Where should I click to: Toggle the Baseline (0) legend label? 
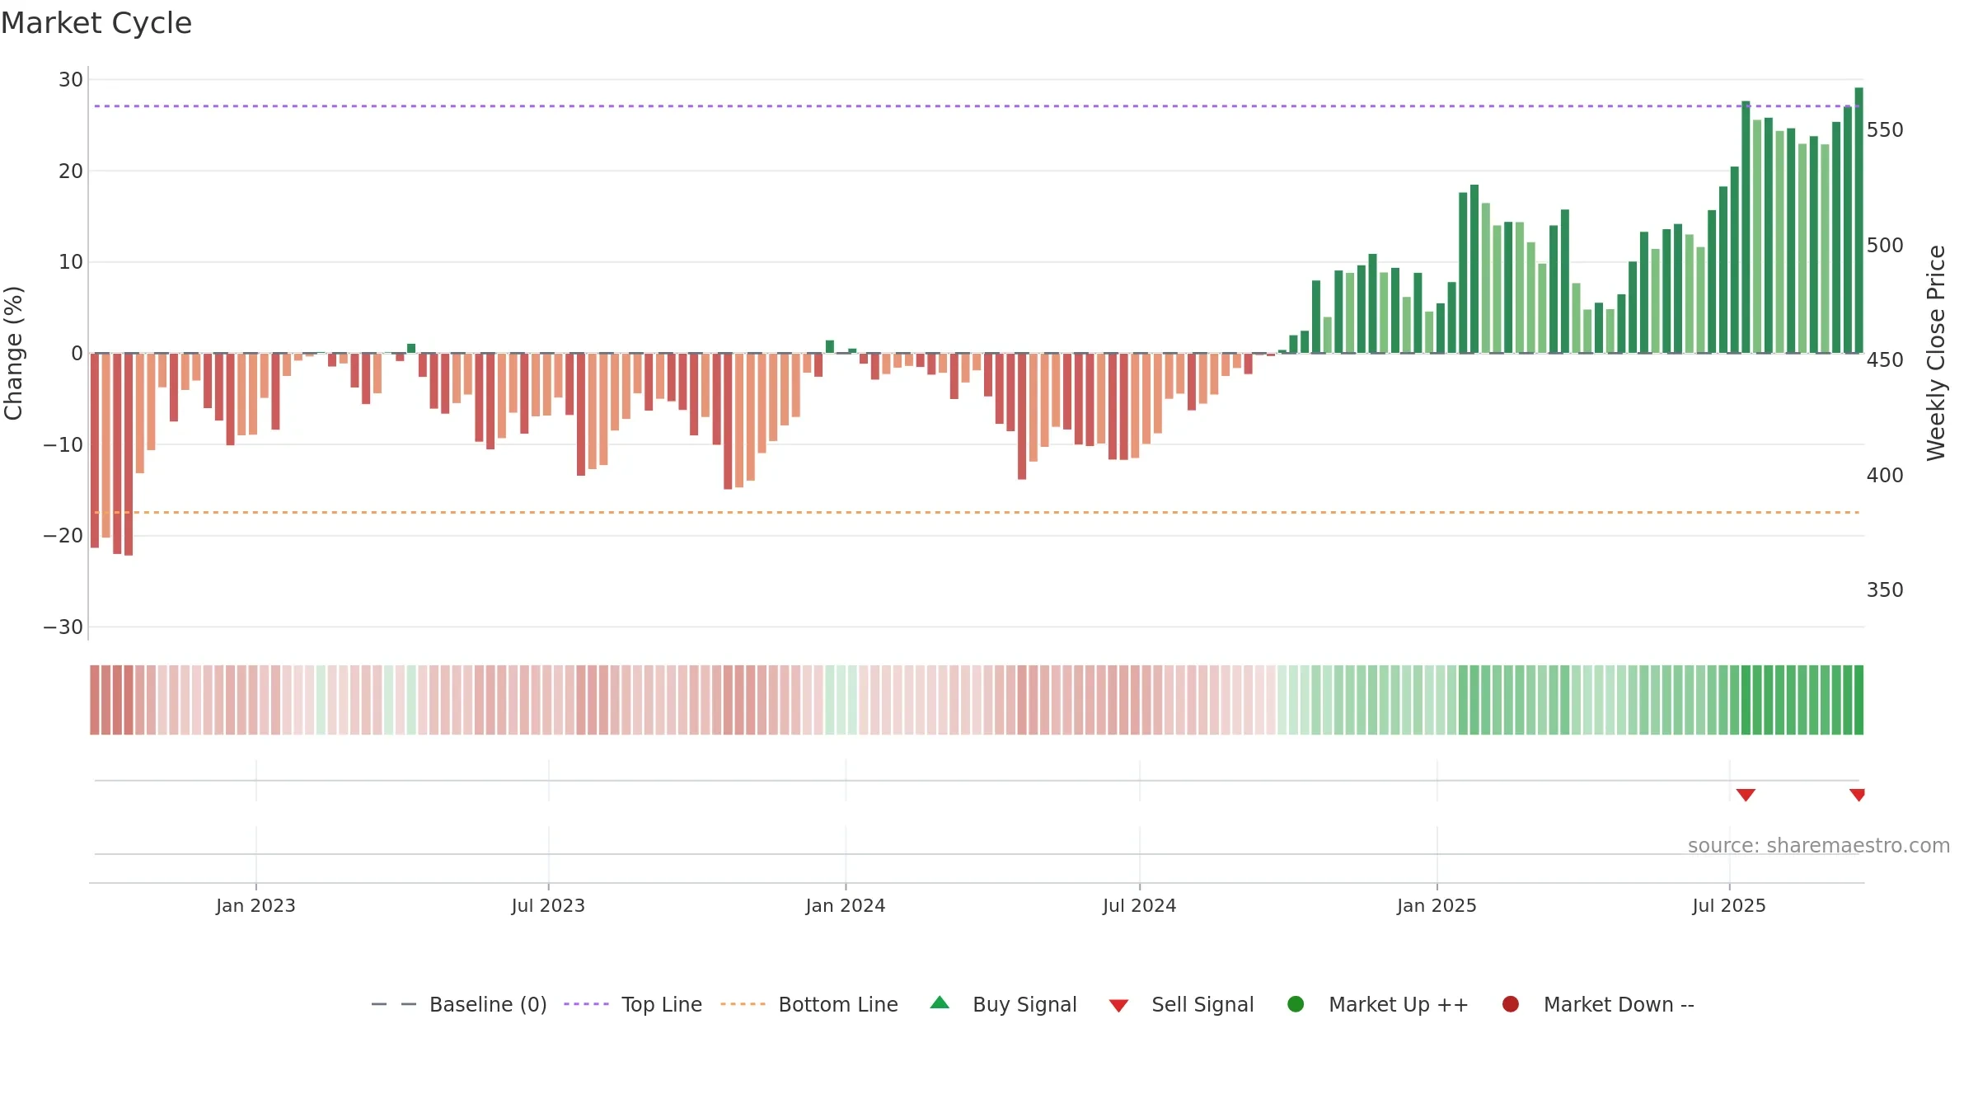tap(488, 1004)
